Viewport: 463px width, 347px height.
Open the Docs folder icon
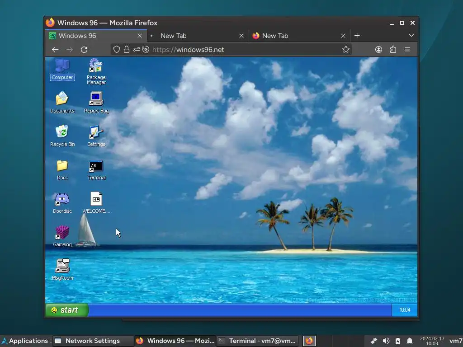tap(62, 169)
